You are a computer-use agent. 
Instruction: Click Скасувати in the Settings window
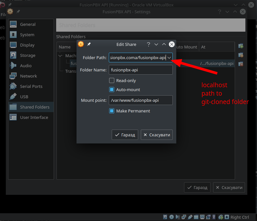pos(229,187)
